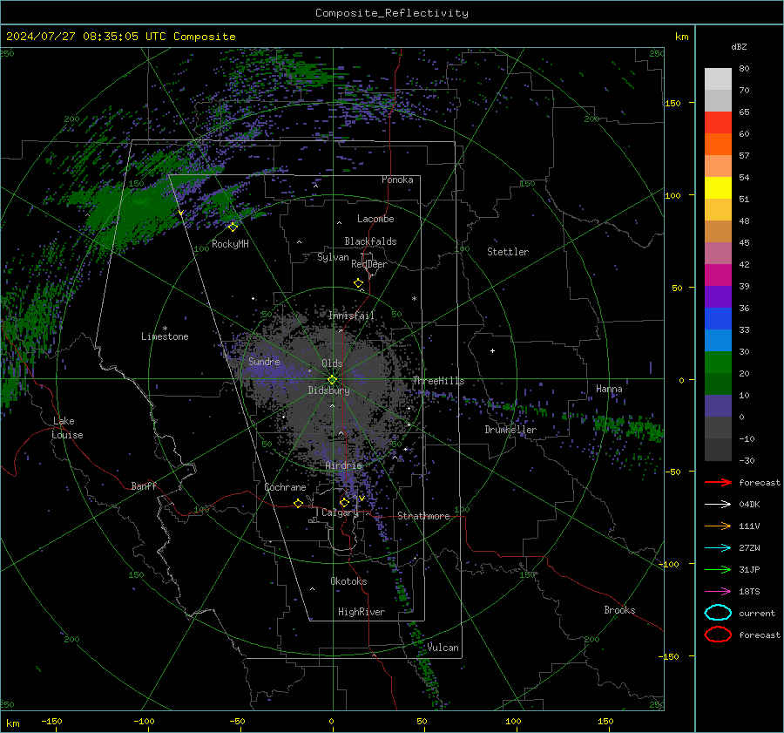Select the magenta 39-42 dBZ color swatch
This screenshot has height=733, width=784.
tap(718, 275)
